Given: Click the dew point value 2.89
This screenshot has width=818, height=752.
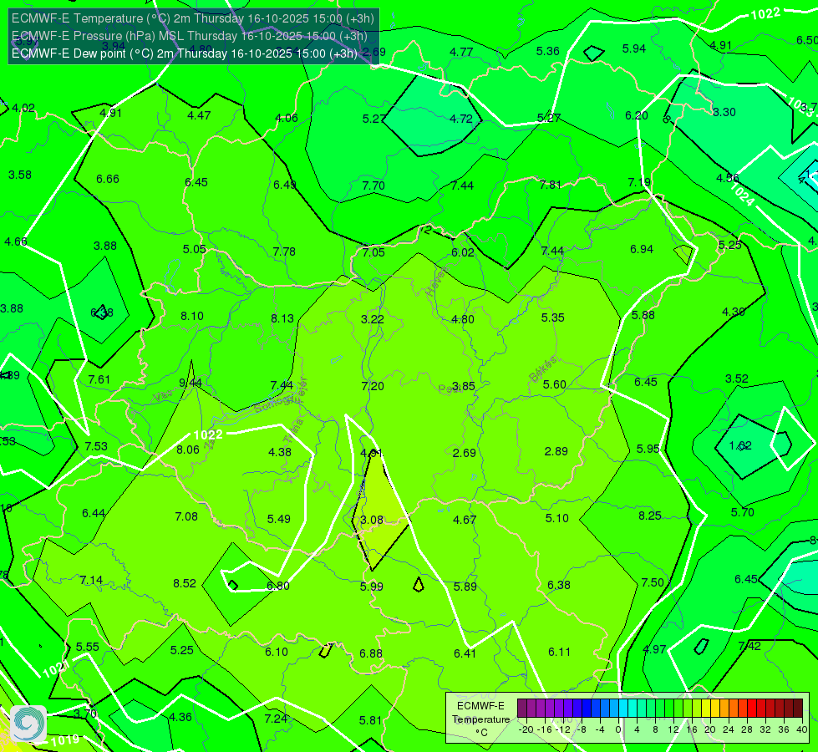Looking at the screenshot, I should (556, 451).
